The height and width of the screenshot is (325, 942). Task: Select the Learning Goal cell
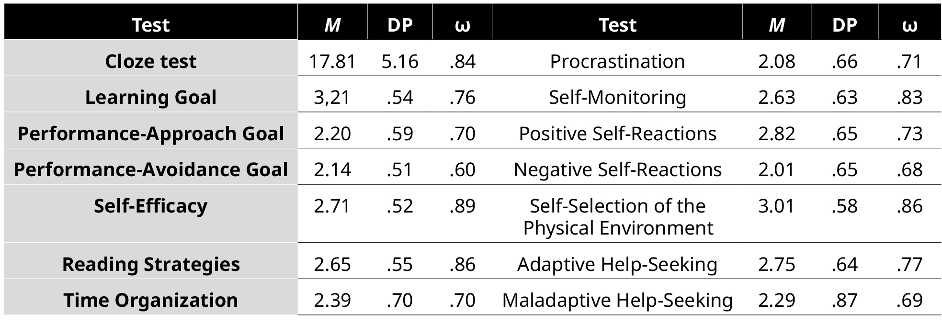[x=150, y=97]
